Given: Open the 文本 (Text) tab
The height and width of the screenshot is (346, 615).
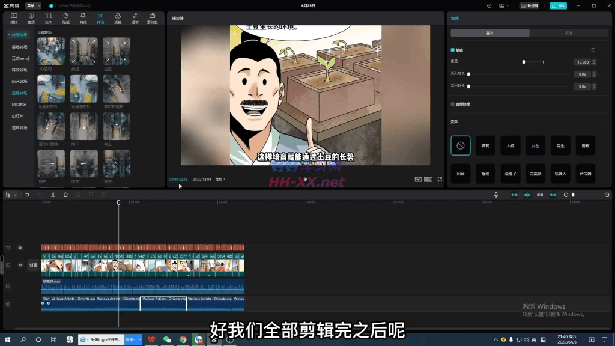Looking at the screenshot, I should click(48, 18).
